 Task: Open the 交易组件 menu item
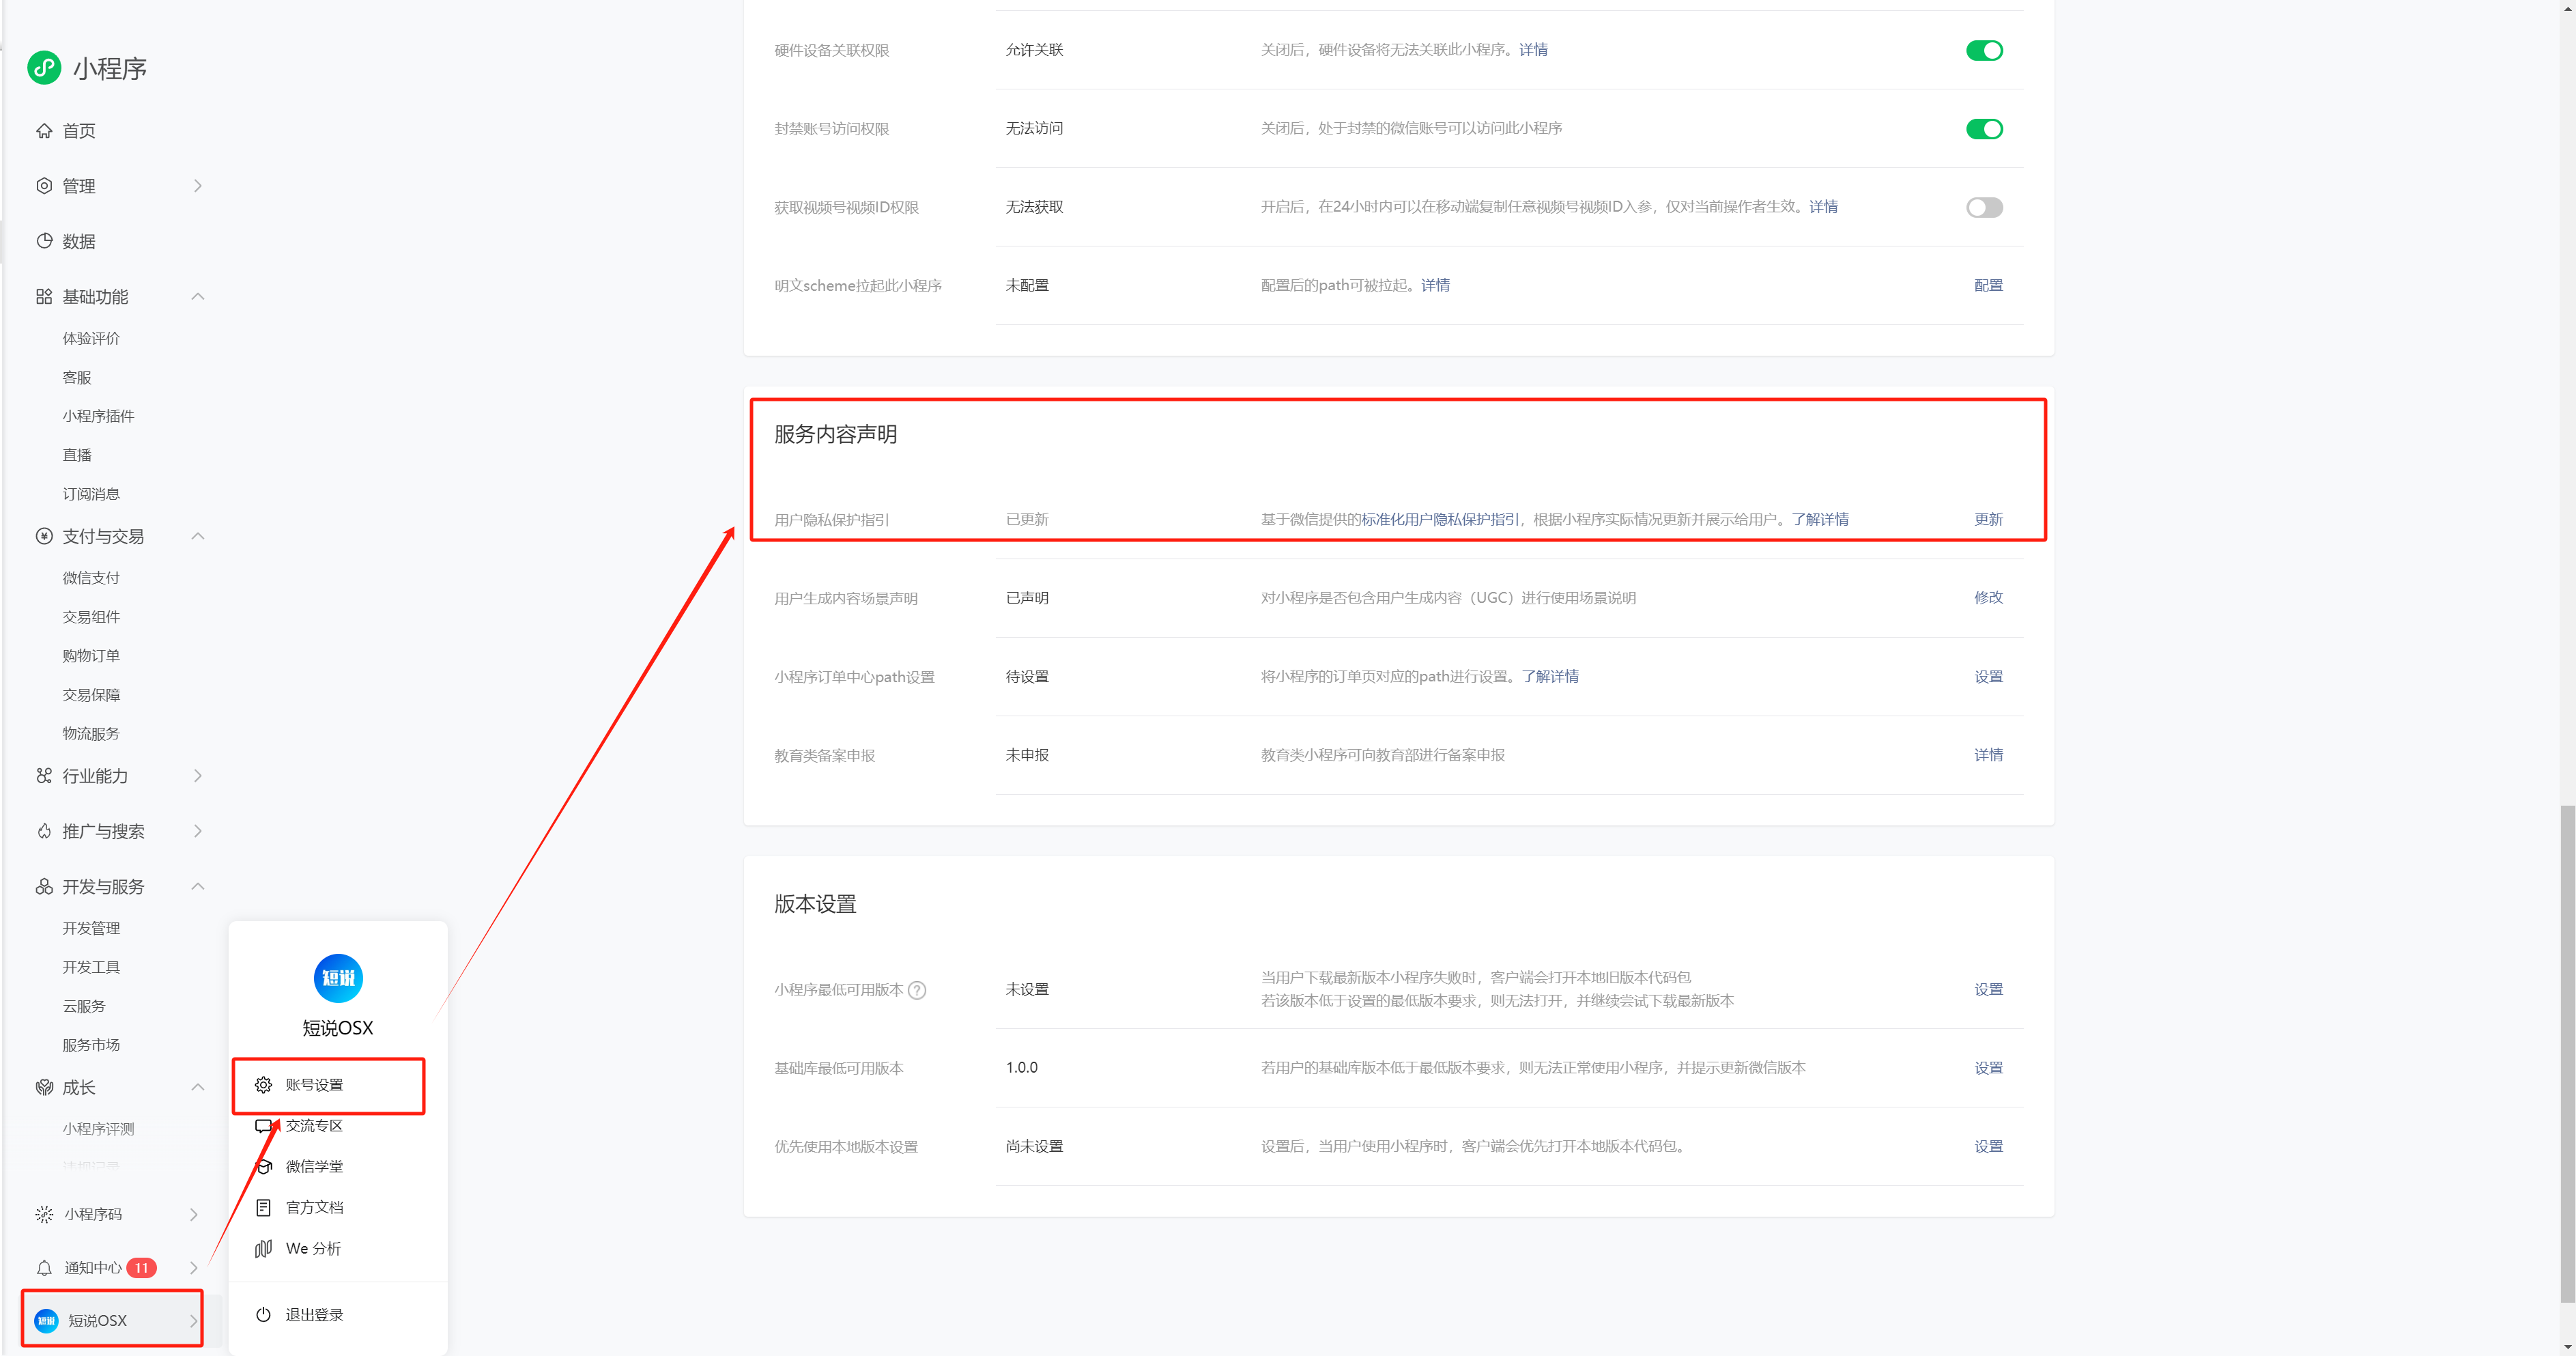[91, 617]
